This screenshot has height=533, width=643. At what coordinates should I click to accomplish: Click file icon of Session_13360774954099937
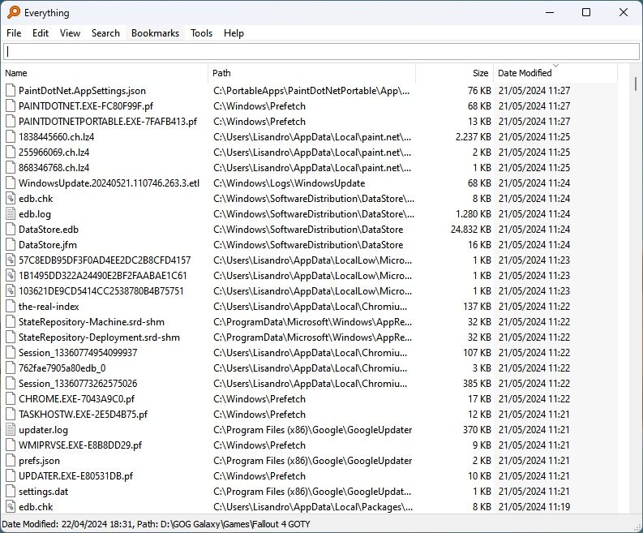tap(11, 353)
